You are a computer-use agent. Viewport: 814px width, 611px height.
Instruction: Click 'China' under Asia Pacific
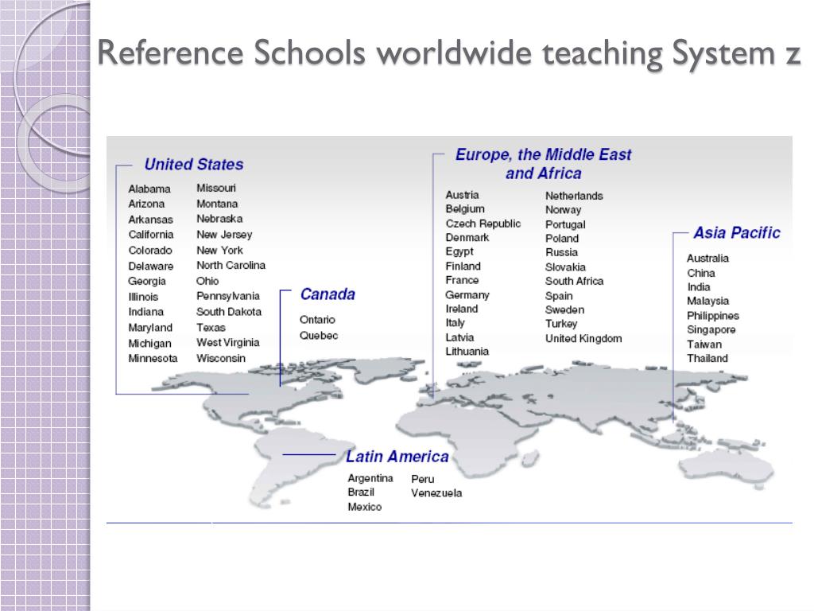pos(701,273)
